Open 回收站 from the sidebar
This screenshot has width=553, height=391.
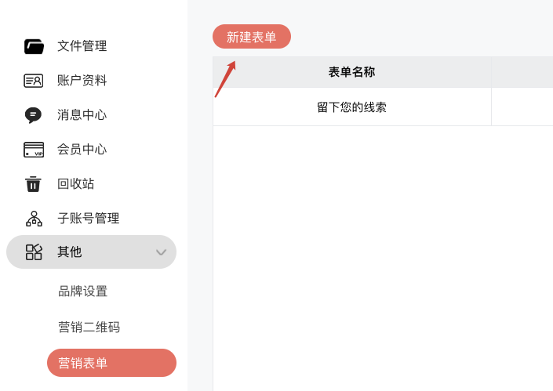pyautogui.click(x=75, y=184)
